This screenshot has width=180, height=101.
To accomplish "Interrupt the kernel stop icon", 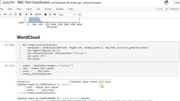I will click(46, 14).
